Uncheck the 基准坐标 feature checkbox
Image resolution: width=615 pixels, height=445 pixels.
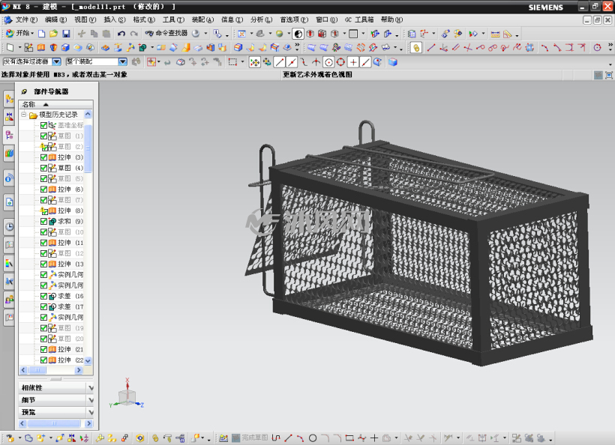[x=44, y=125]
